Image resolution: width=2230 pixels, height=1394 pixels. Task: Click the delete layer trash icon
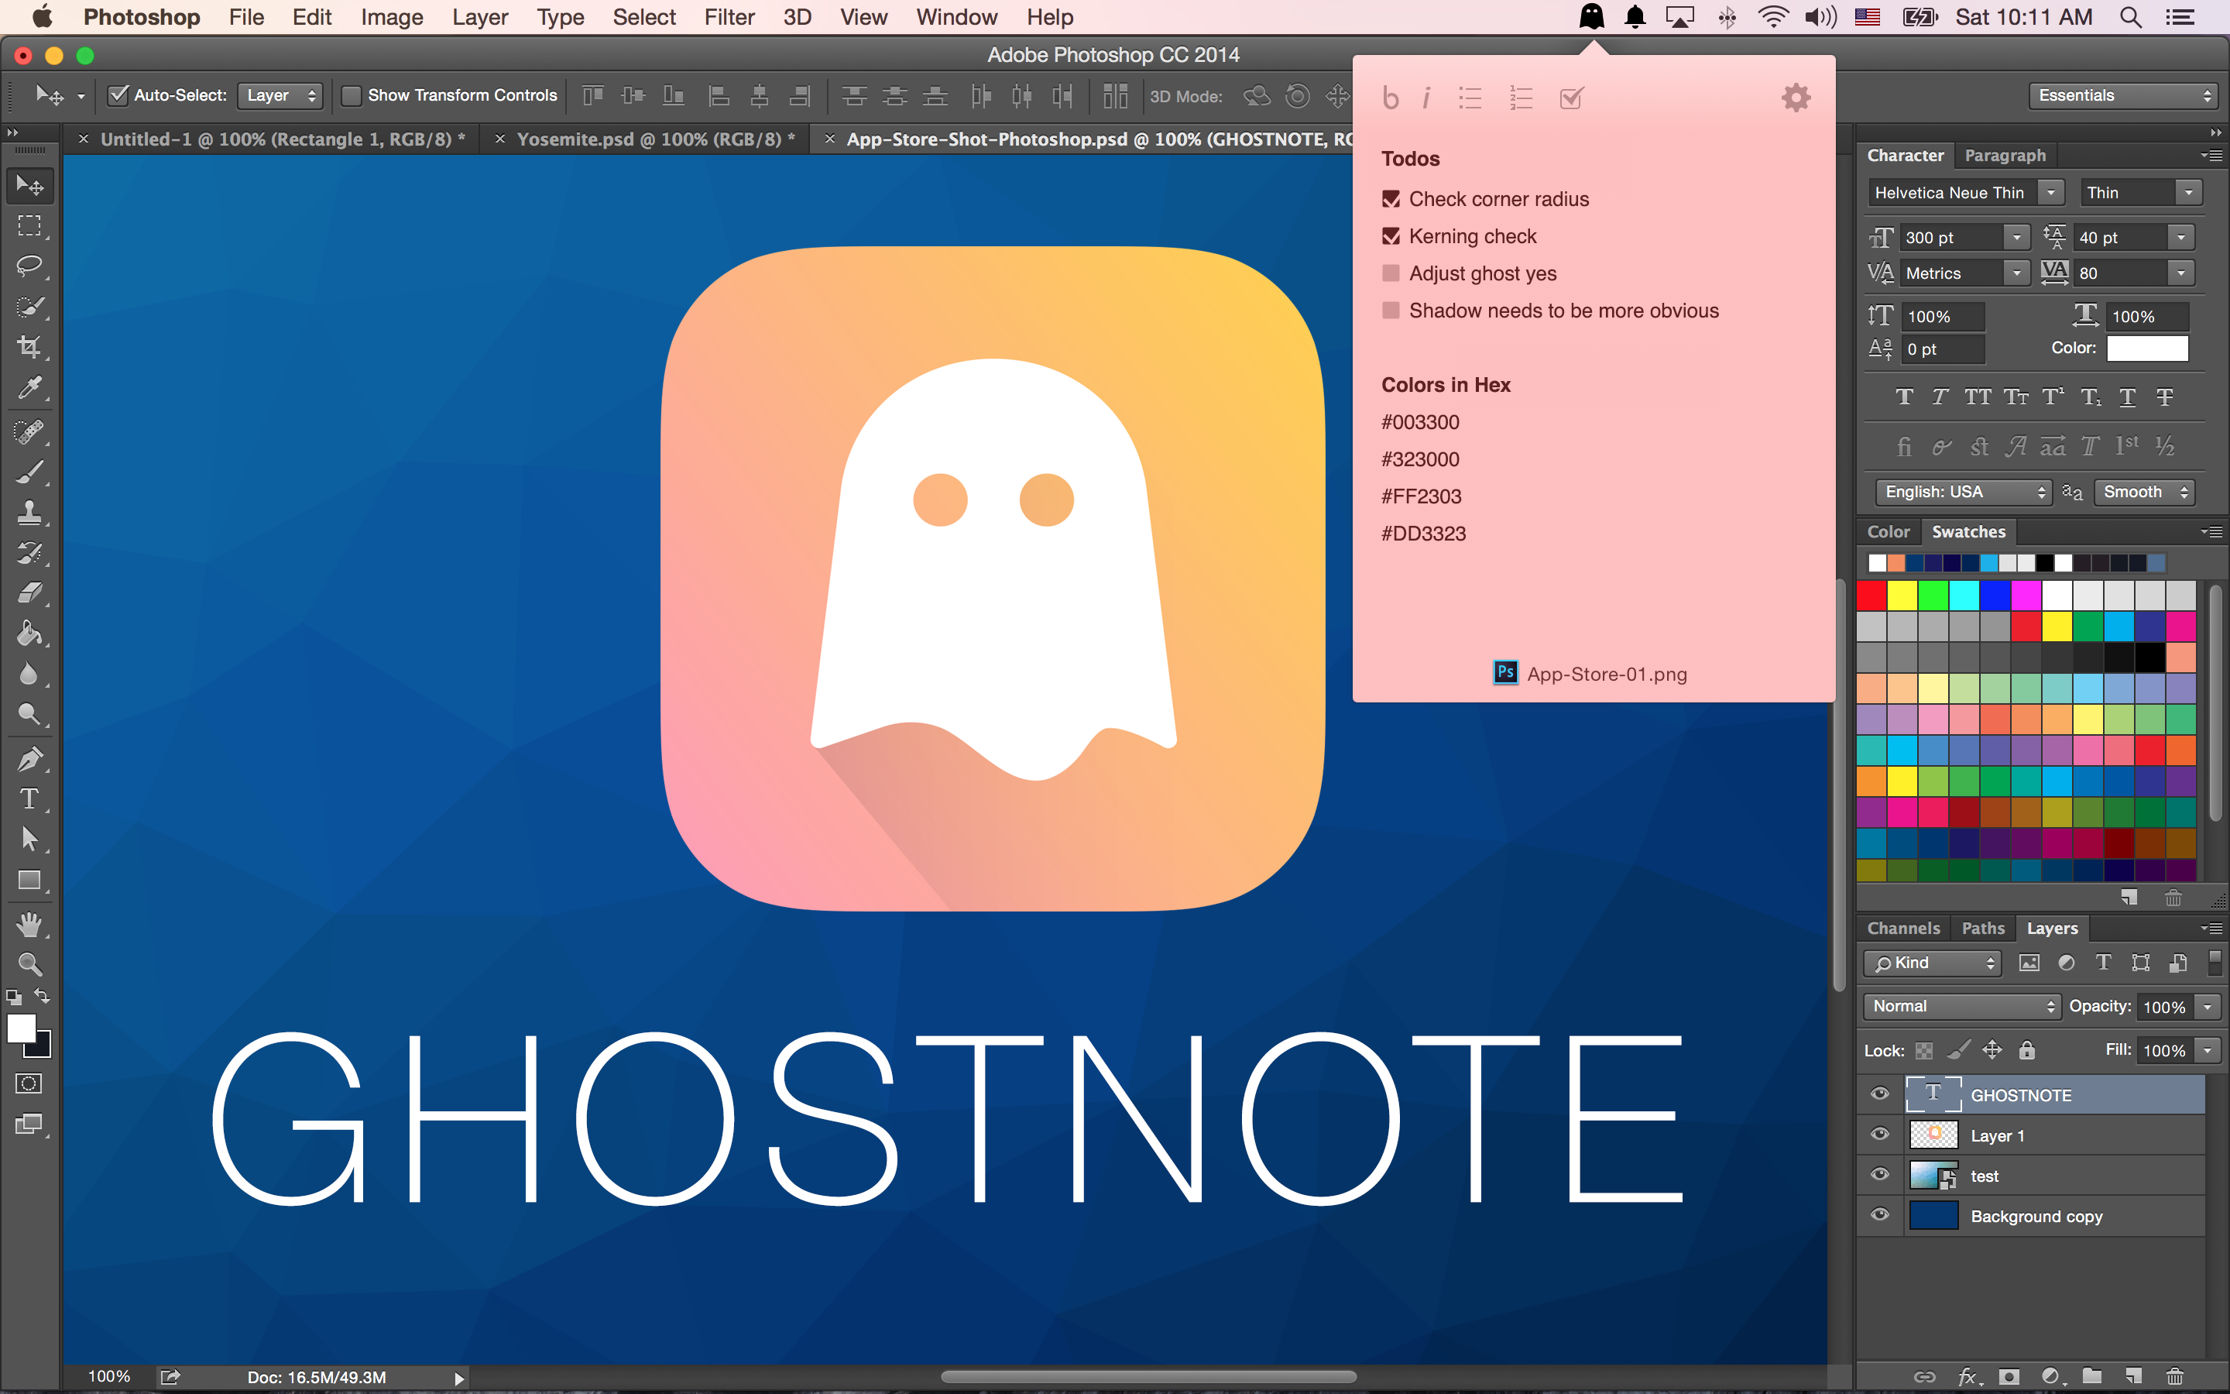click(x=2175, y=1376)
